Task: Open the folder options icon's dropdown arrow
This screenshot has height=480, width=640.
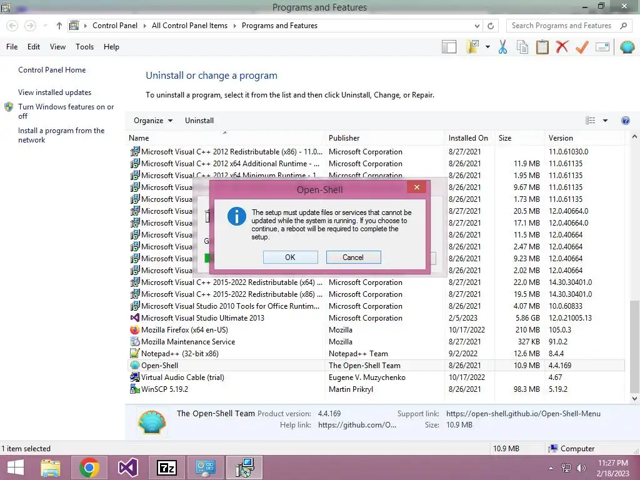Action: pos(487,47)
